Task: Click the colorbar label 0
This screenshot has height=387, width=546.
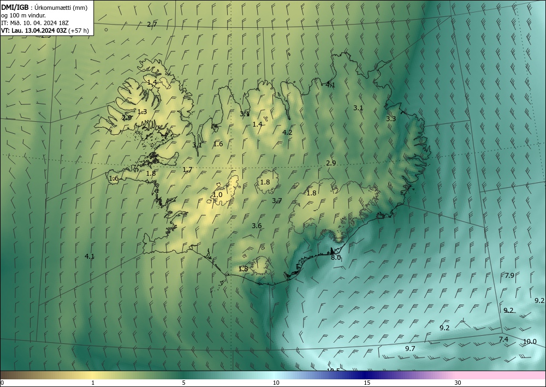Action: pos(2,383)
